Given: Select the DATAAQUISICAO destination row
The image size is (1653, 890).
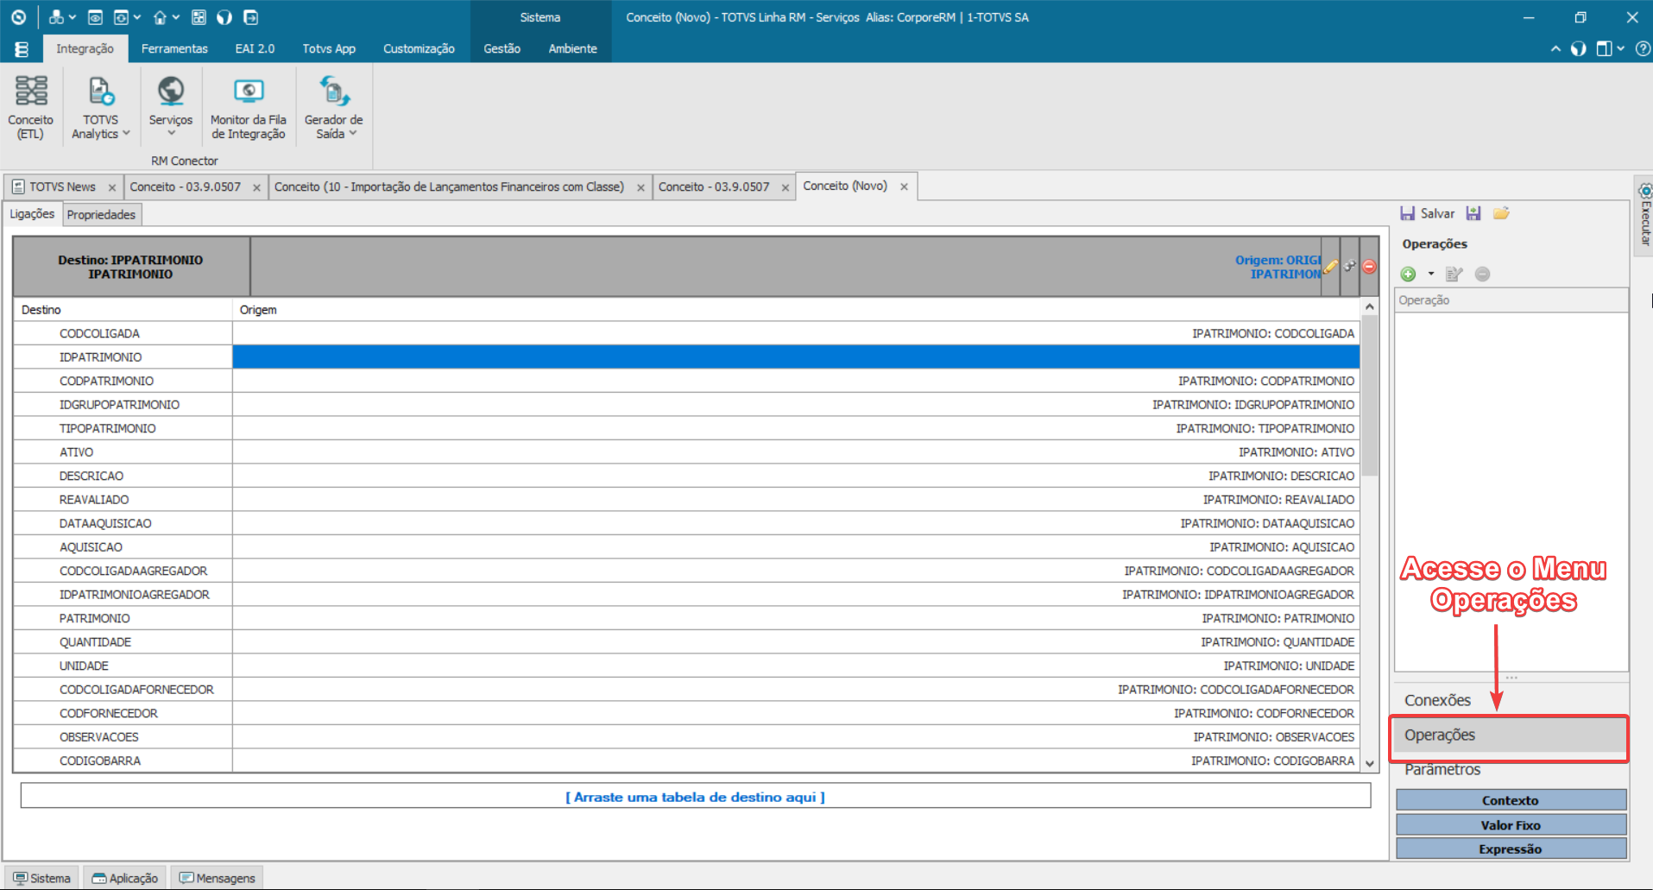Looking at the screenshot, I should pos(686,523).
